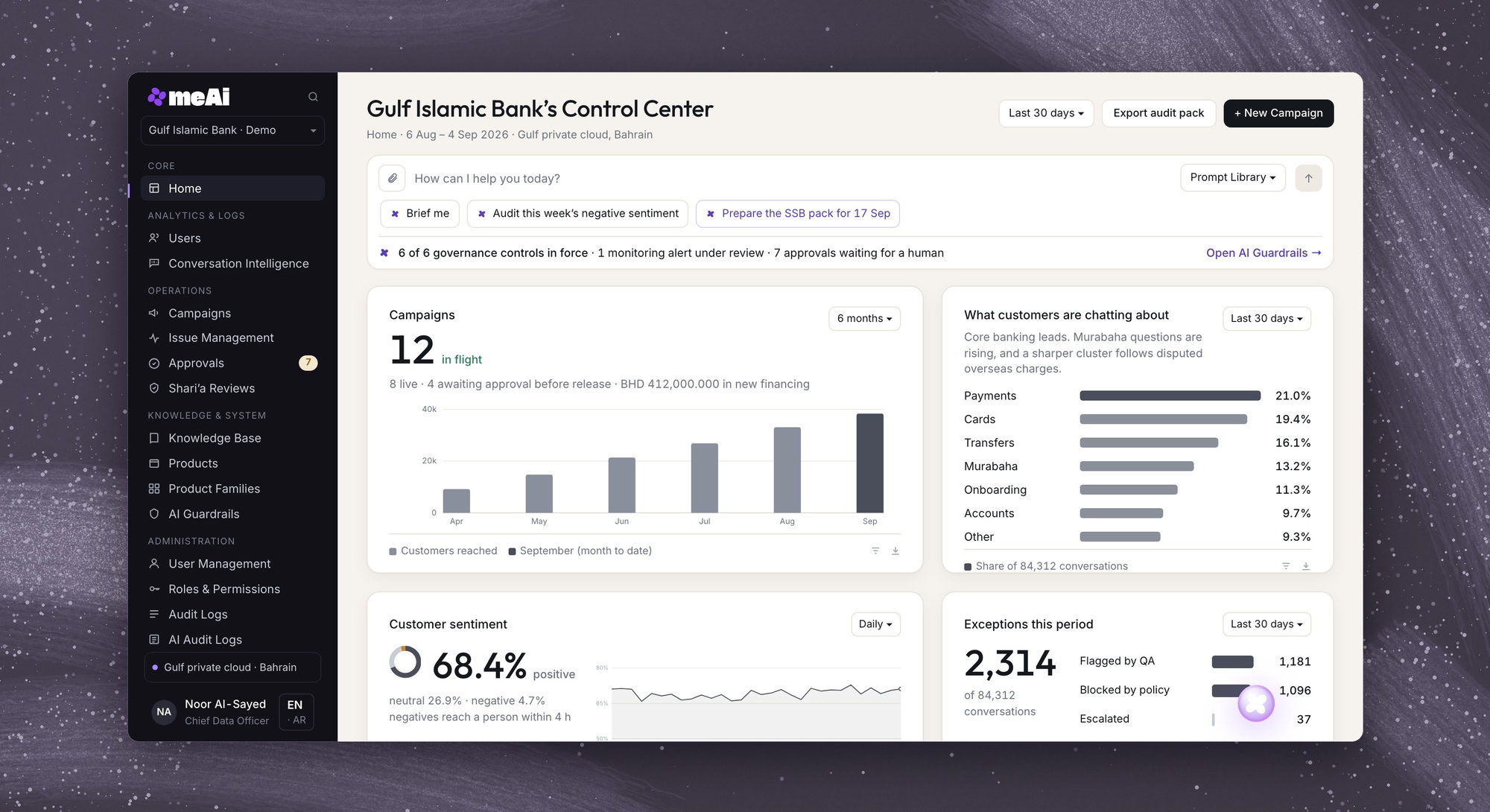Click the AI Guardrails shield icon
The width and height of the screenshot is (1490, 812).
click(154, 514)
